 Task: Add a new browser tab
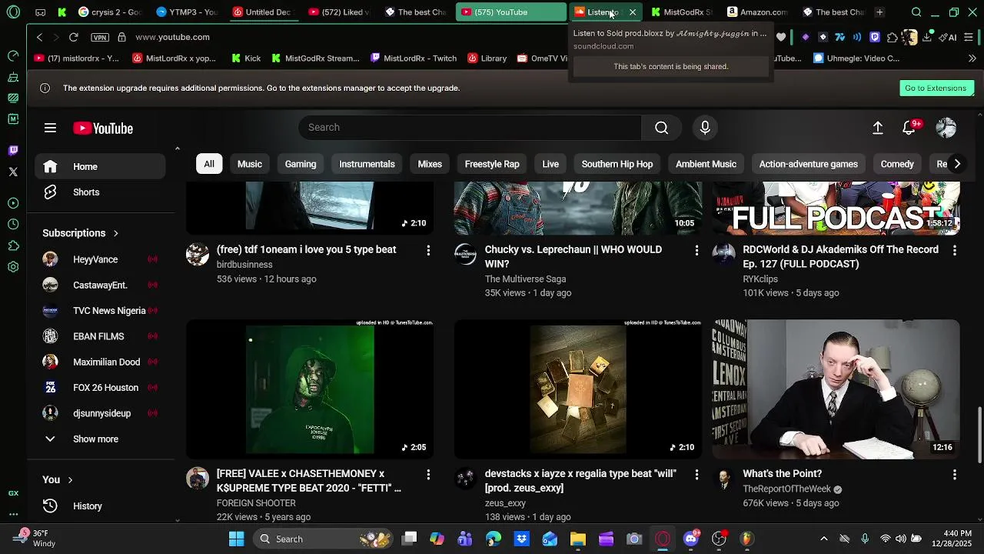[879, 12]
